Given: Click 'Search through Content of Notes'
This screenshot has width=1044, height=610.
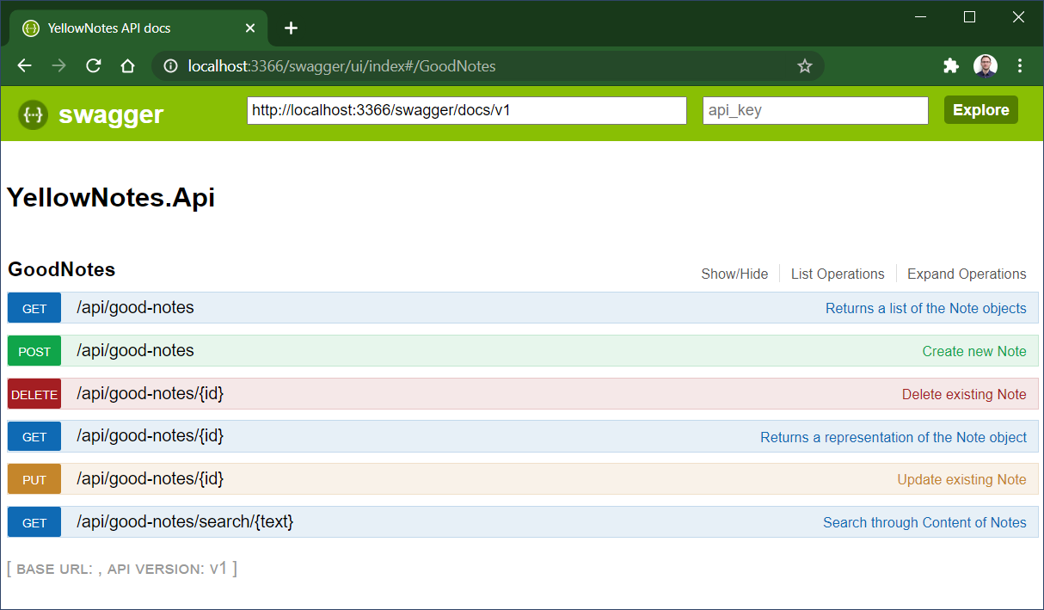Looking at the screenshot, I should [924, 522].
